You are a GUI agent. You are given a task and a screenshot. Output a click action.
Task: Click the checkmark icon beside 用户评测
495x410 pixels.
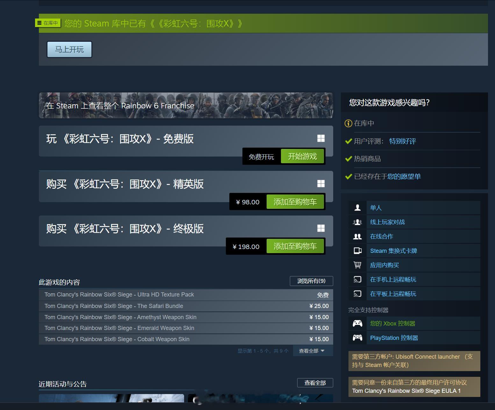pyautogui.click(x=348, y=141)
